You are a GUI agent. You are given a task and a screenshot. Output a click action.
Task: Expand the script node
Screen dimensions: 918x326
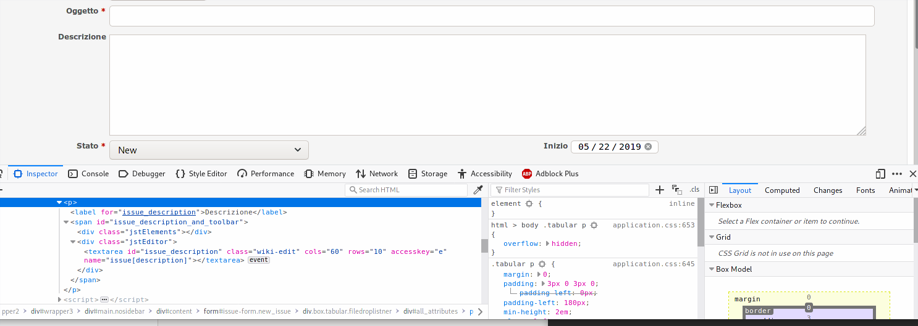point(59,300)
